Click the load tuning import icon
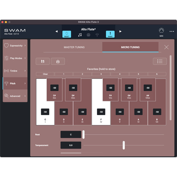The image size is (177, 177). click(58, 61)
